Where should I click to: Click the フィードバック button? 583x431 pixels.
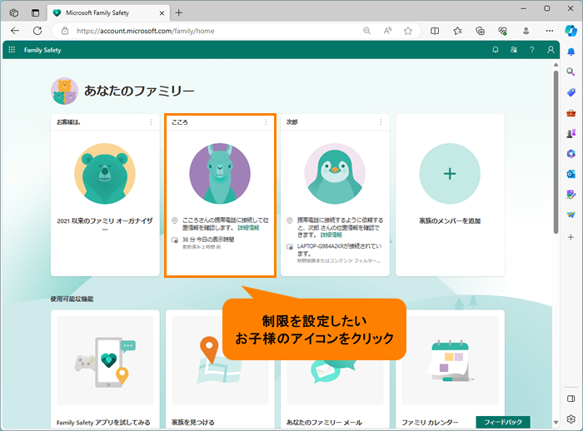[503, 422]
